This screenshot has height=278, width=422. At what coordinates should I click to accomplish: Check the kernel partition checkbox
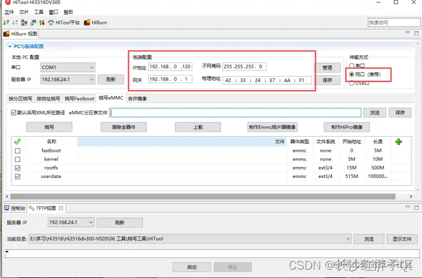(17, 159)
